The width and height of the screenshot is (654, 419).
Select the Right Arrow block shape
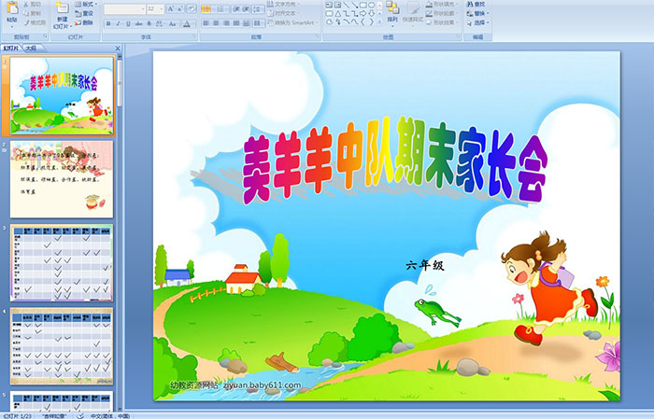point(363,14)
